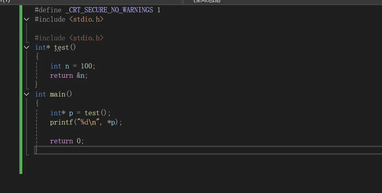Click the "%d\n" format string in printf

[x=88, y=122]
